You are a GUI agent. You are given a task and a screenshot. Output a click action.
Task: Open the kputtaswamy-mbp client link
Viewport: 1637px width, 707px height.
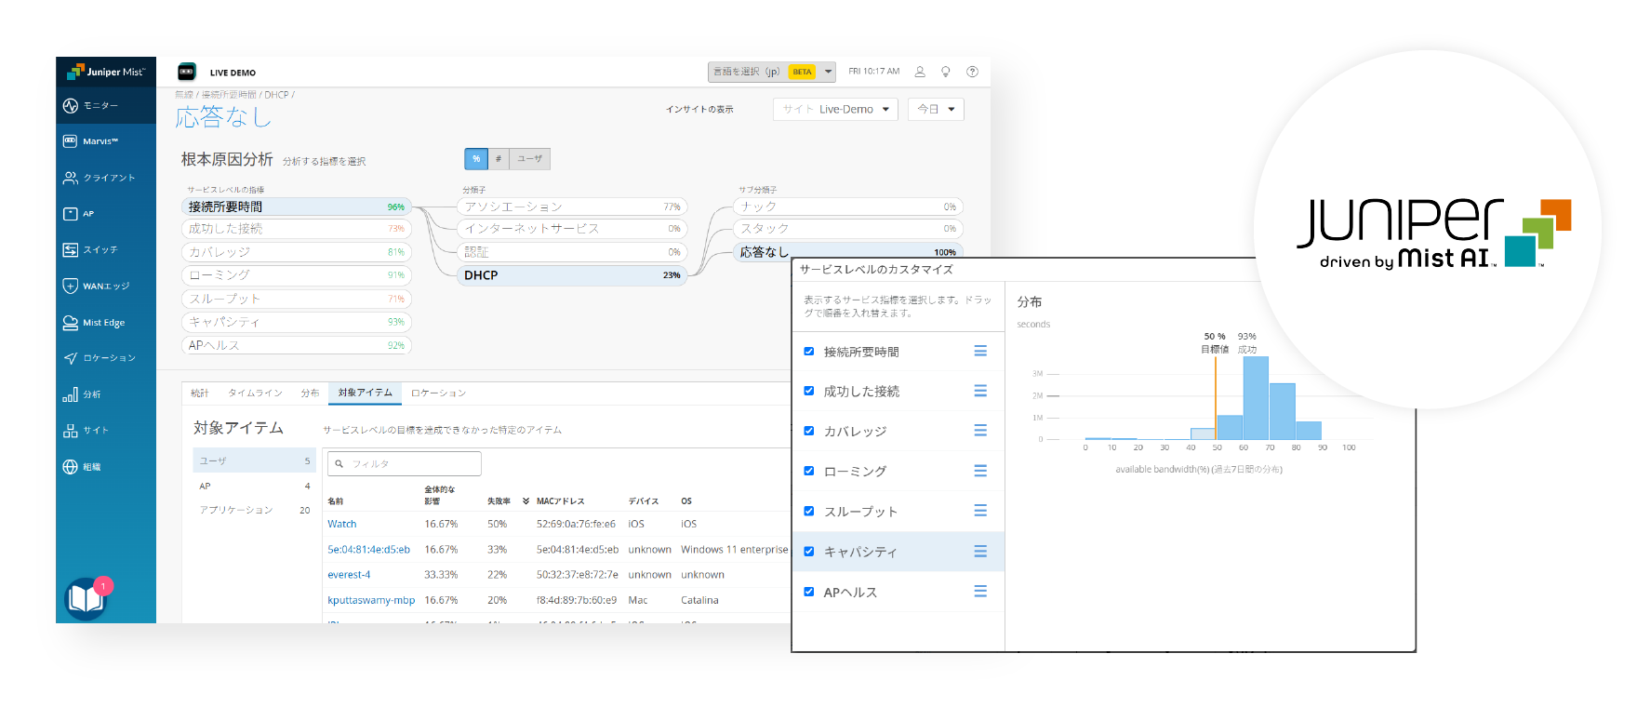[x=371, y=600]
